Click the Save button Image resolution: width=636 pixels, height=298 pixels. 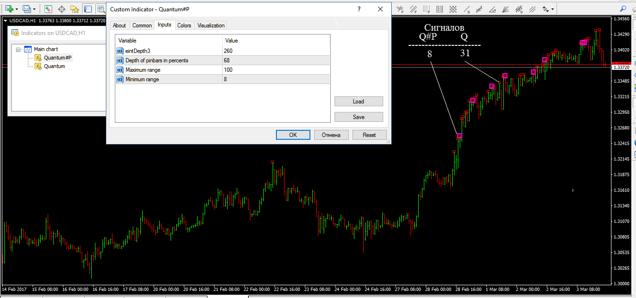pos(359,117)
